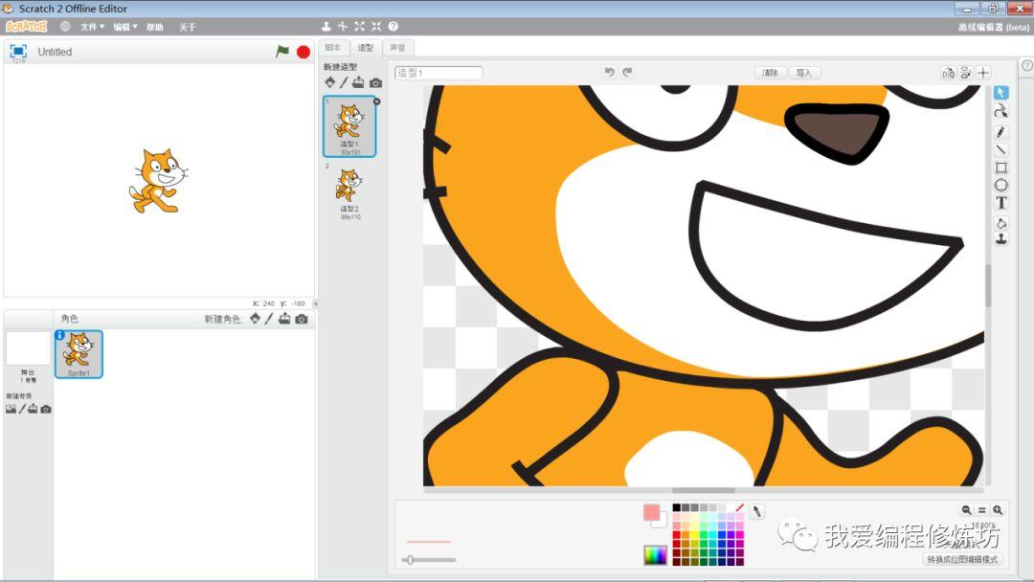Reset paint canvas zoom to 100%
This screenshot has width=1034, height=582.
click(x=982, y=509)
